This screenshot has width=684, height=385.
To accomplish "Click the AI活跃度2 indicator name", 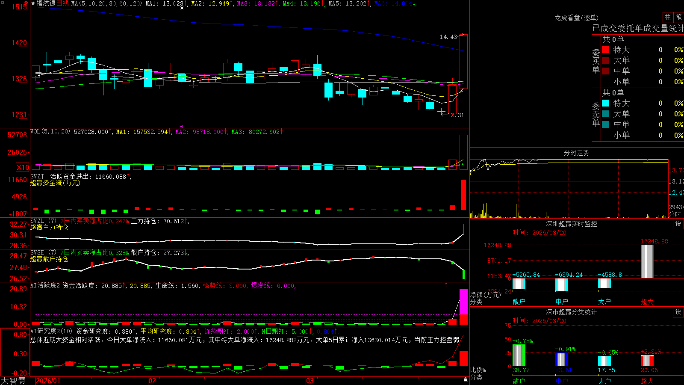I will pos(45,285).
